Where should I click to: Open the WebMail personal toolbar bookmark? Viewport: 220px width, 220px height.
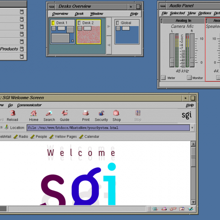[5, 136]
